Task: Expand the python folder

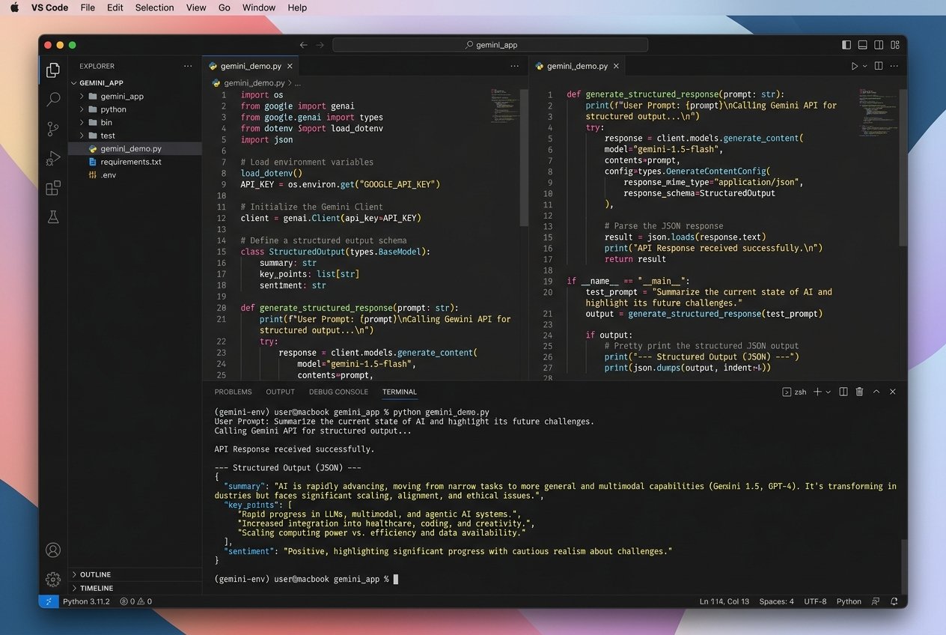Action: pos(135,109)
